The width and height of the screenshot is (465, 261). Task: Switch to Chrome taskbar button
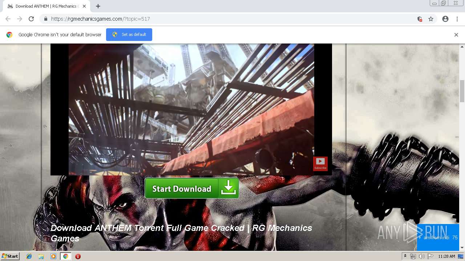65,256
